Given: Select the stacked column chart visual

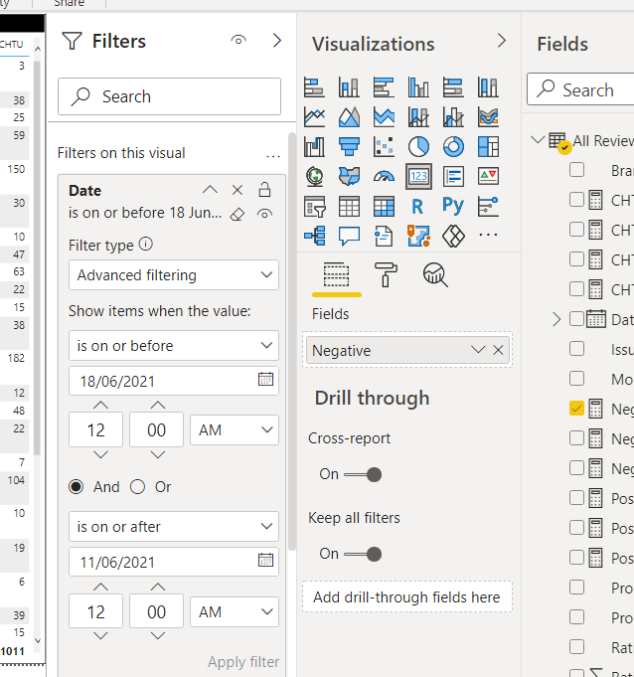Looking at the screenshot, I should 349,87.
